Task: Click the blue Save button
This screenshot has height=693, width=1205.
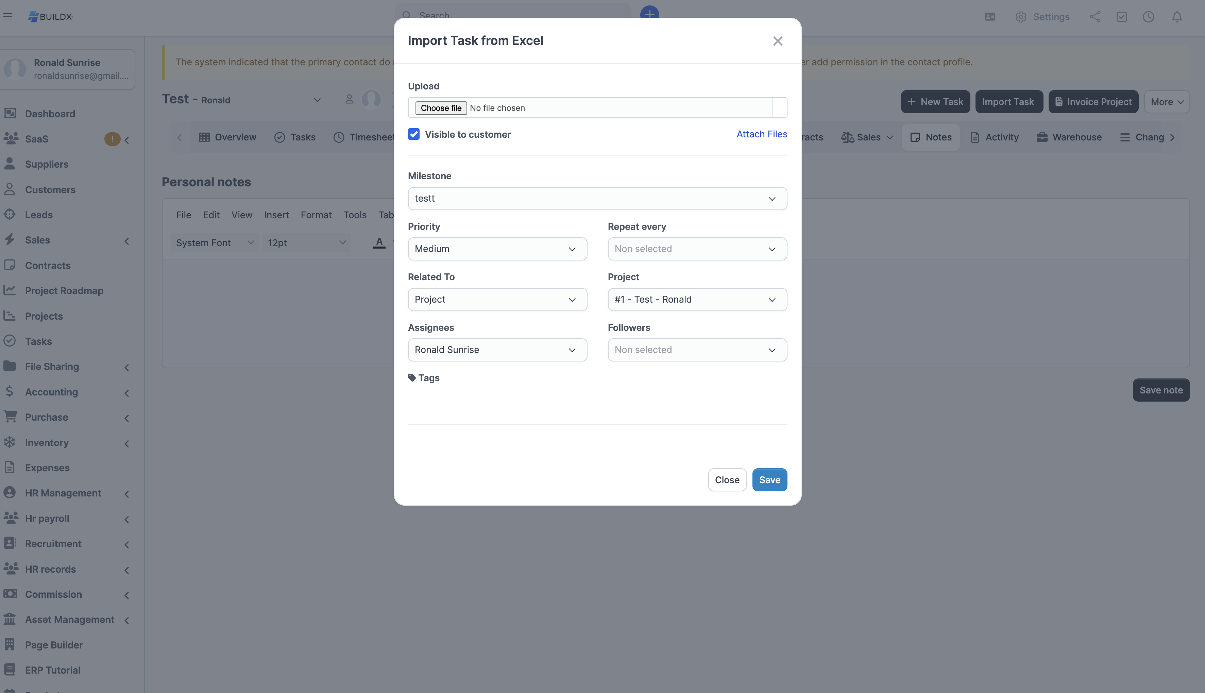Action: point(769,480)
